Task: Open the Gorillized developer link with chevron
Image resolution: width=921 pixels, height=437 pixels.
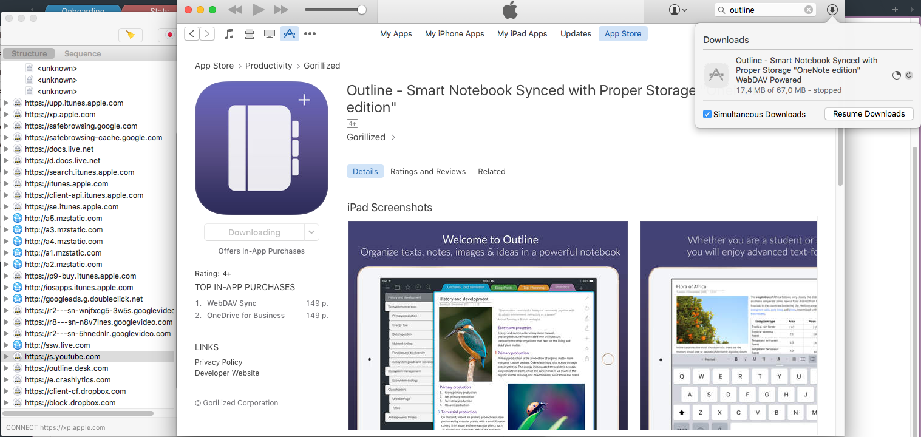Action: coord(371,137)
